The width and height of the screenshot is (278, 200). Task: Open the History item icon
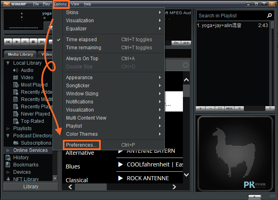click(8, 158)
